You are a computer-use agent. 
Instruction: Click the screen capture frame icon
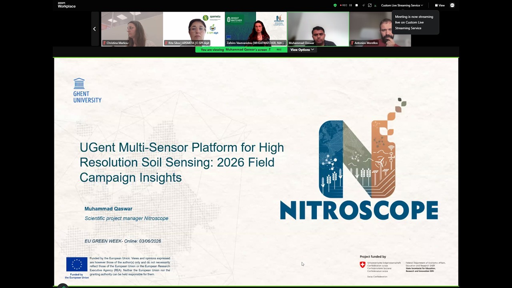[370, 5]
